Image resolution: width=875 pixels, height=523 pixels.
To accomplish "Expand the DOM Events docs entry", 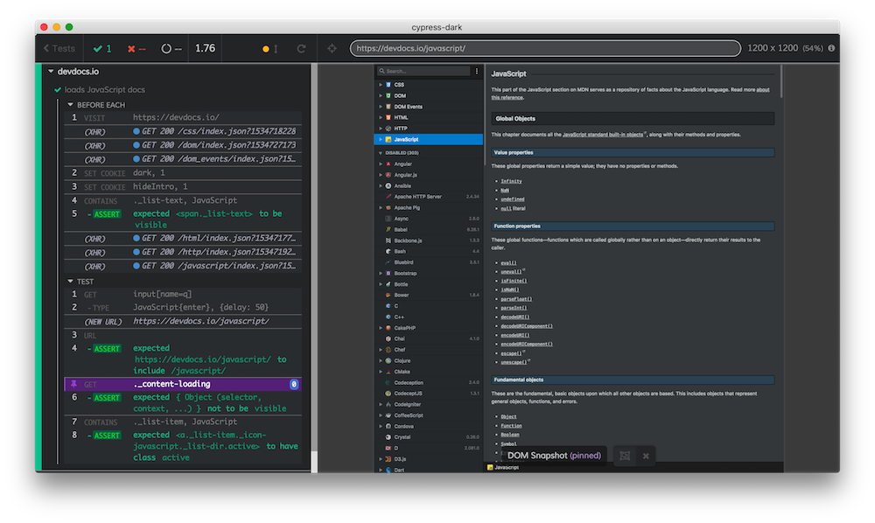I will point(381,107).
